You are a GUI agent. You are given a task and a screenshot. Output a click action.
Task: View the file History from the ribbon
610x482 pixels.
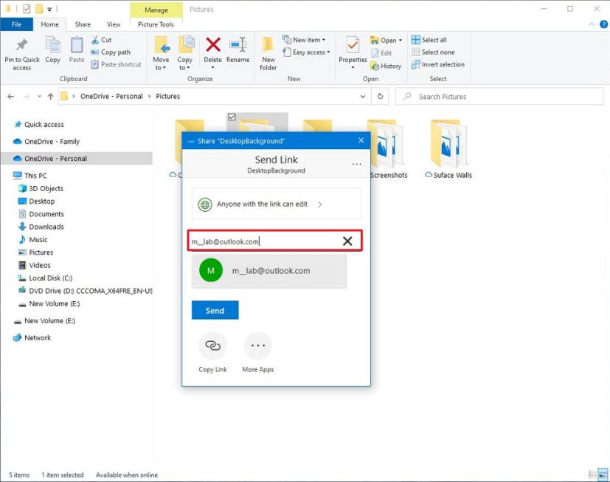(386, 66)
